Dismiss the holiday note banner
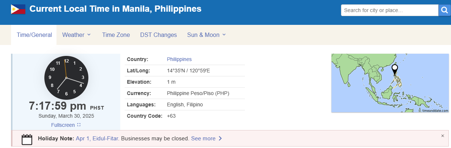This screenshot has width=451, height=148. click(x=443, y=136)
